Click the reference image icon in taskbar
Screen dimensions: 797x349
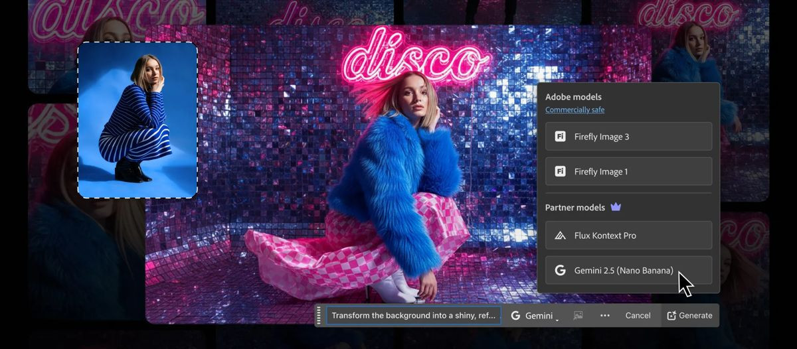coord(578,315)
